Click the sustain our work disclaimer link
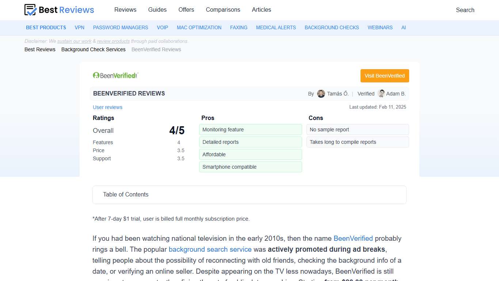The width and height of the screenshot is (499, 281). point(74,41)
